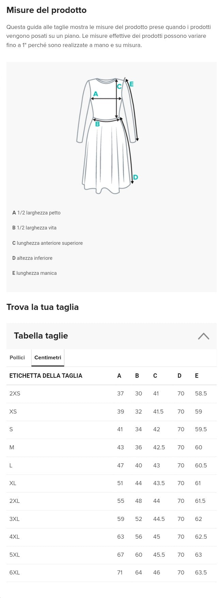The width and height of the screenshot is (222, 598).
Task: Click the legend entry 1/2 larghezza petto
Action: pyautogui.click(x=36, y=213)
